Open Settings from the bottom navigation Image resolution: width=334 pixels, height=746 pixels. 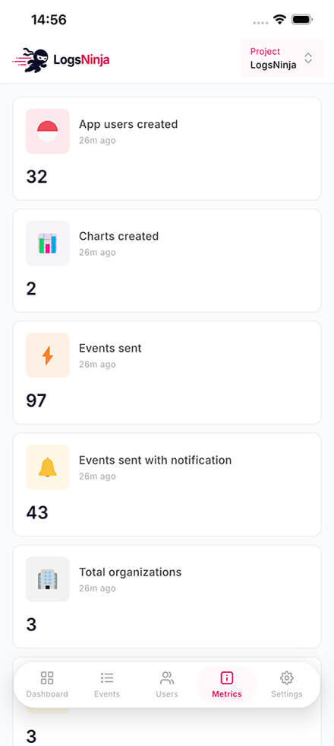click(287, 684)
